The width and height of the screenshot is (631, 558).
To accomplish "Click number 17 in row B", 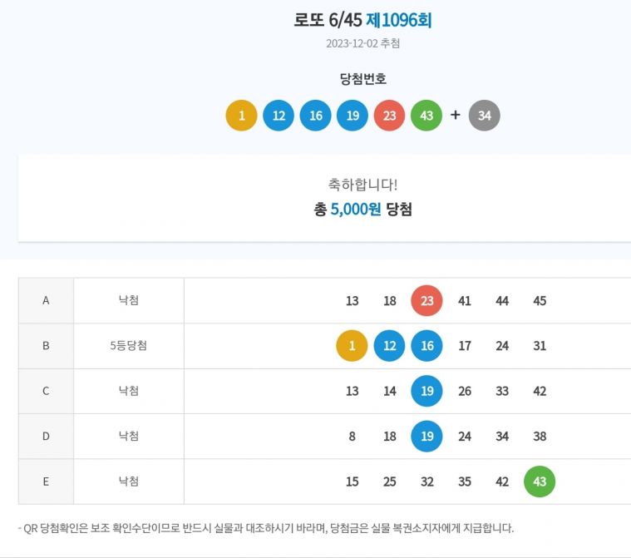I will coord(465,346).
